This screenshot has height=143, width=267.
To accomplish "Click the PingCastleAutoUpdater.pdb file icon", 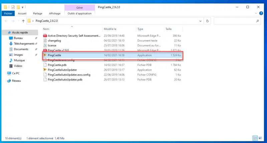I will click(x=45, y=80).
